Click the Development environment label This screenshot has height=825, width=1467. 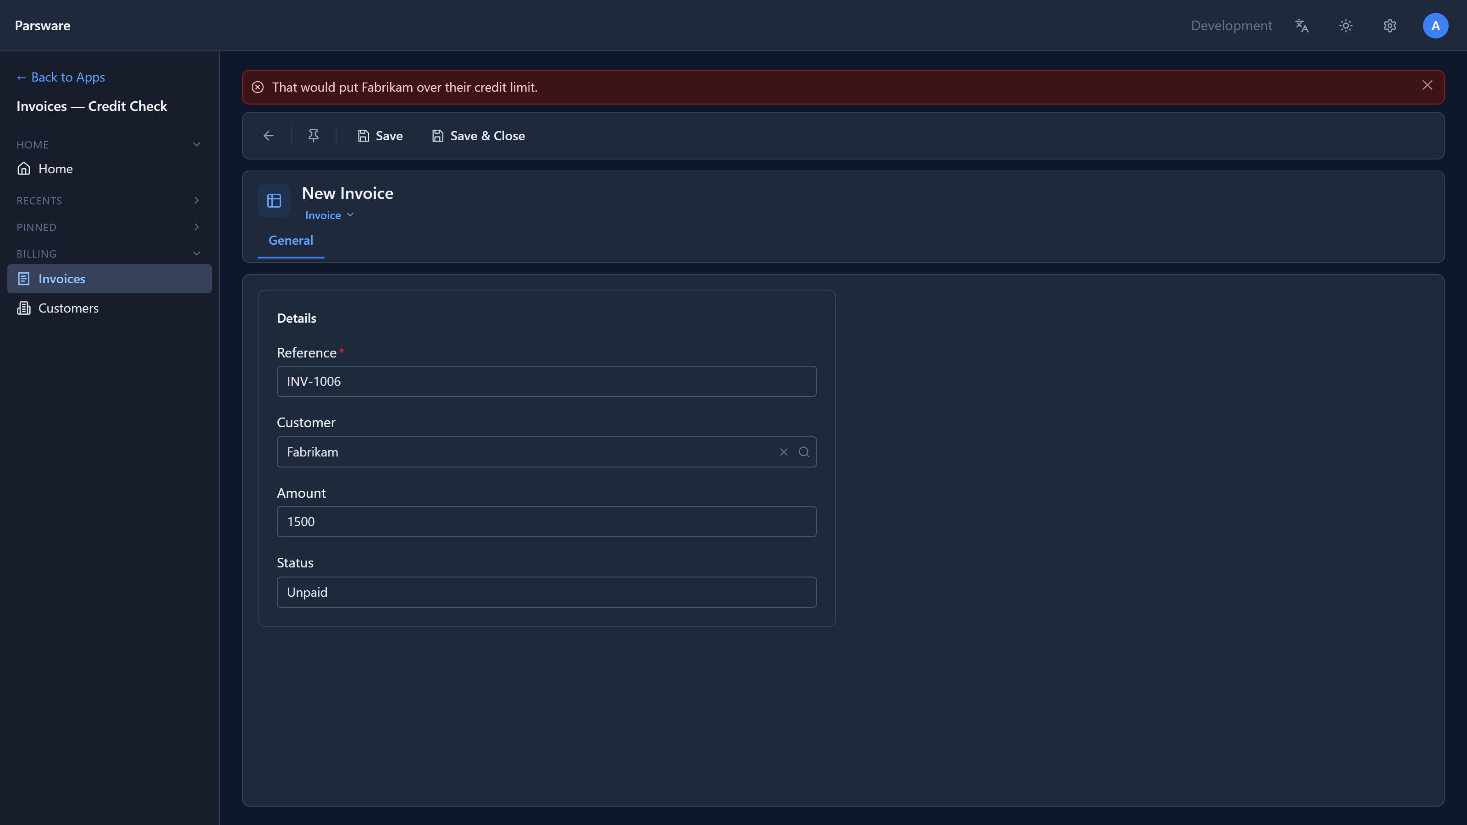tap(1231, 26)
